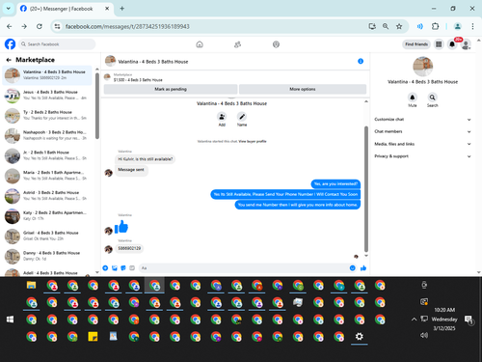Open Jr 2 Beds 1 Bath conversation

(47, 155)
